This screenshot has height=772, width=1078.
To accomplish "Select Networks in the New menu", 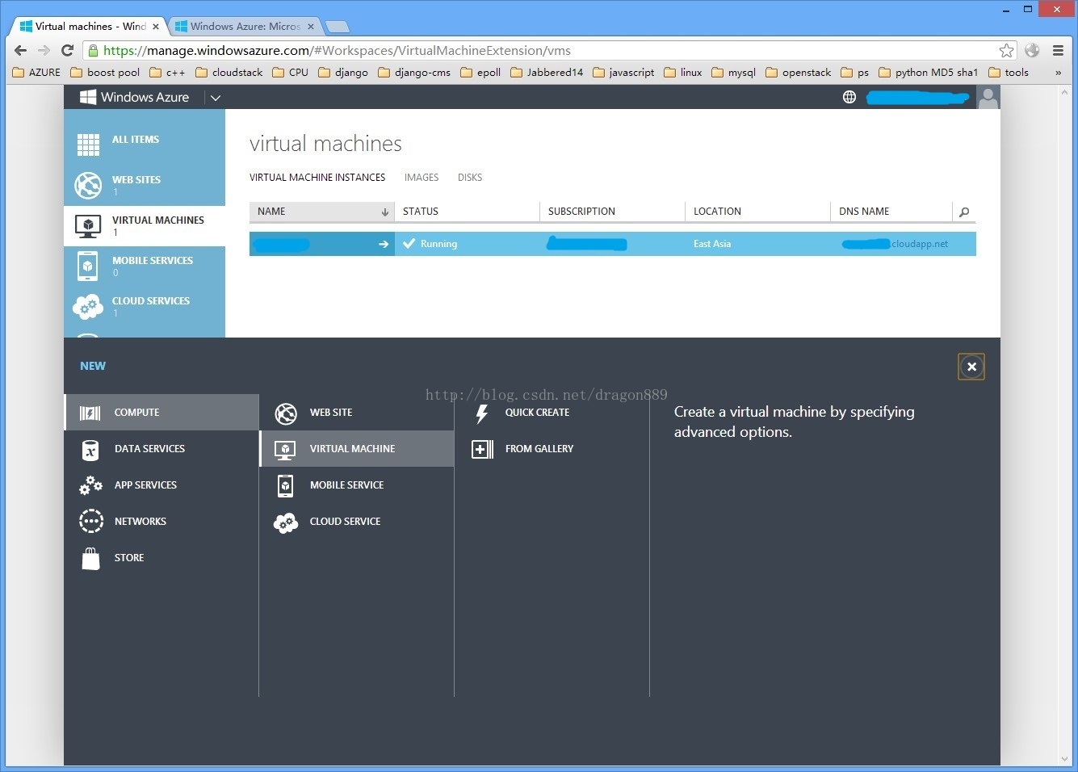I will [161, 522].
